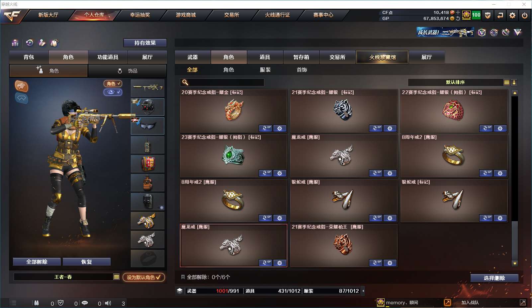Image resolution: width=532 pixels, height=308 pixels.
Task: Open settings gear in top-right header
Action: [x=512, y=15]
